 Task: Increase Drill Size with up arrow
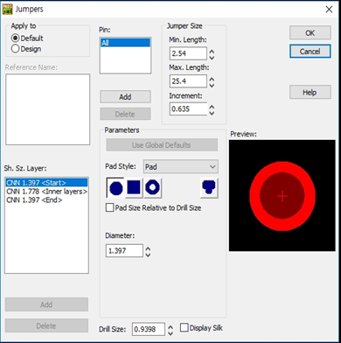tap(170, 327)
